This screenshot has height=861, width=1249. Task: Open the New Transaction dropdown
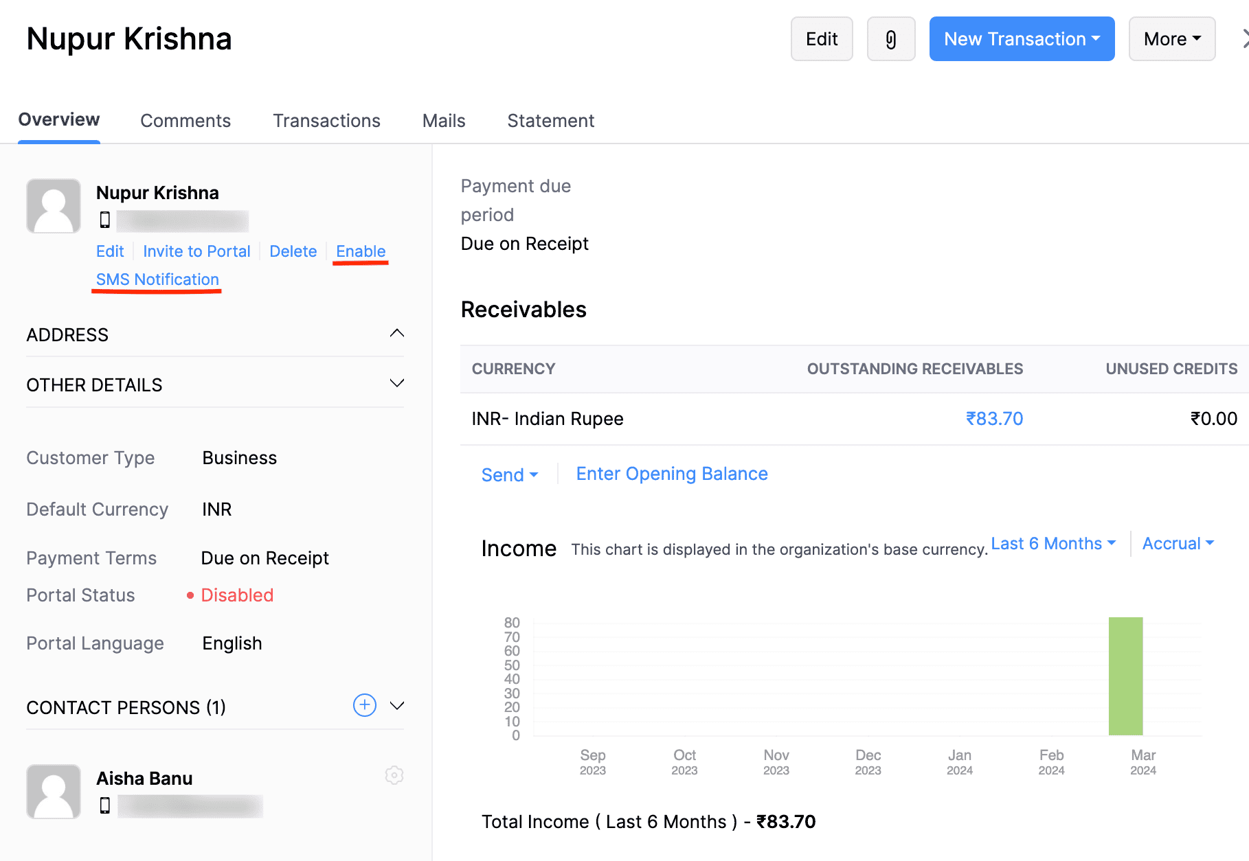coord(1021,39)
